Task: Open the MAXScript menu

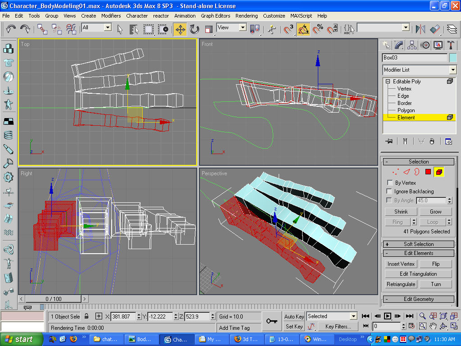Action: pyautogui.click(x=301, y=16)
